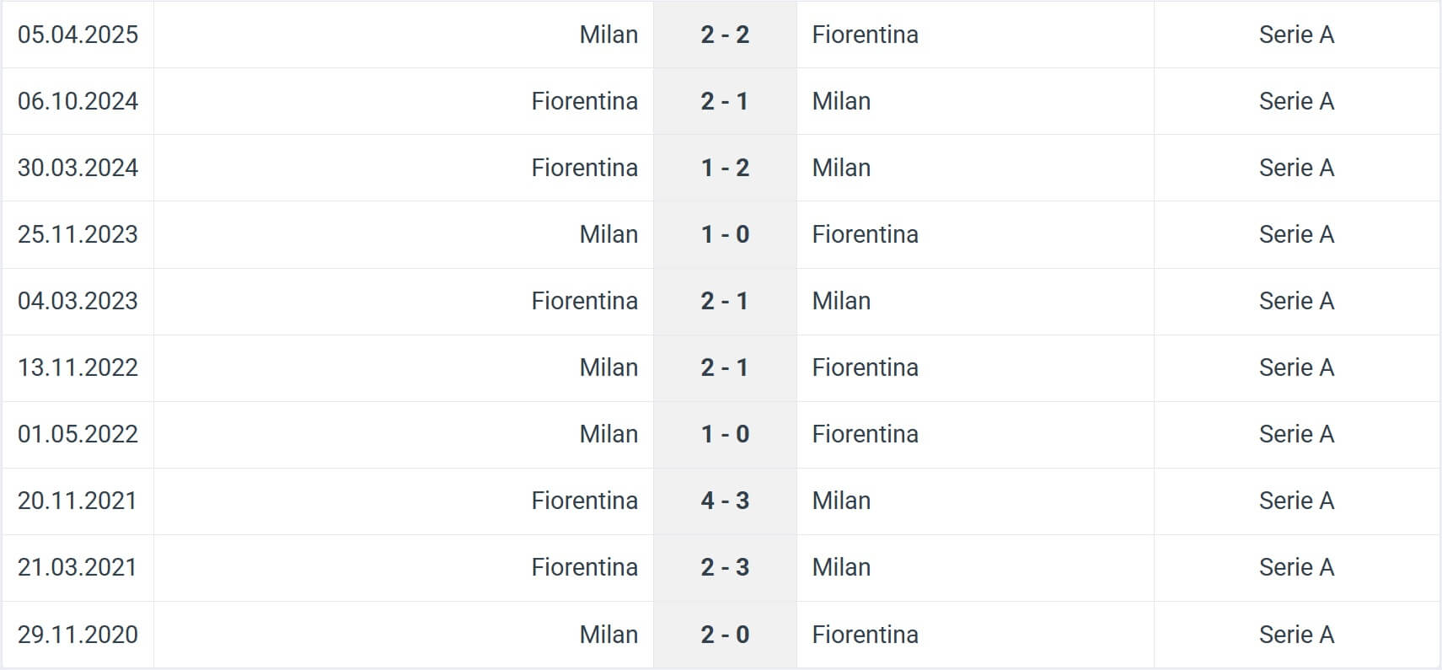Click away team Fiorentina in the 29.11.2020 row

[x=865, y=634]
